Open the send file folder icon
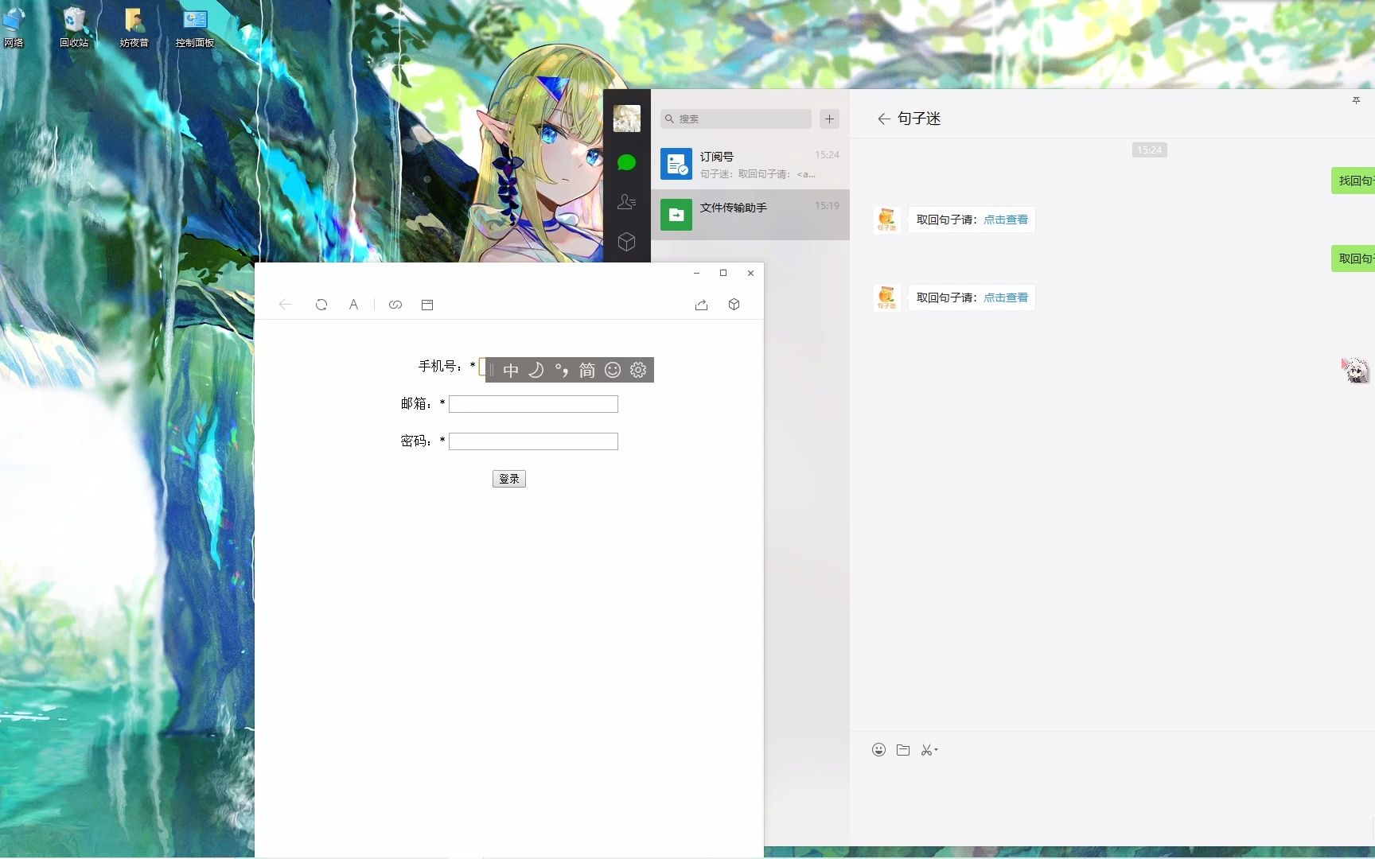1375x859 pixels. 903,750
